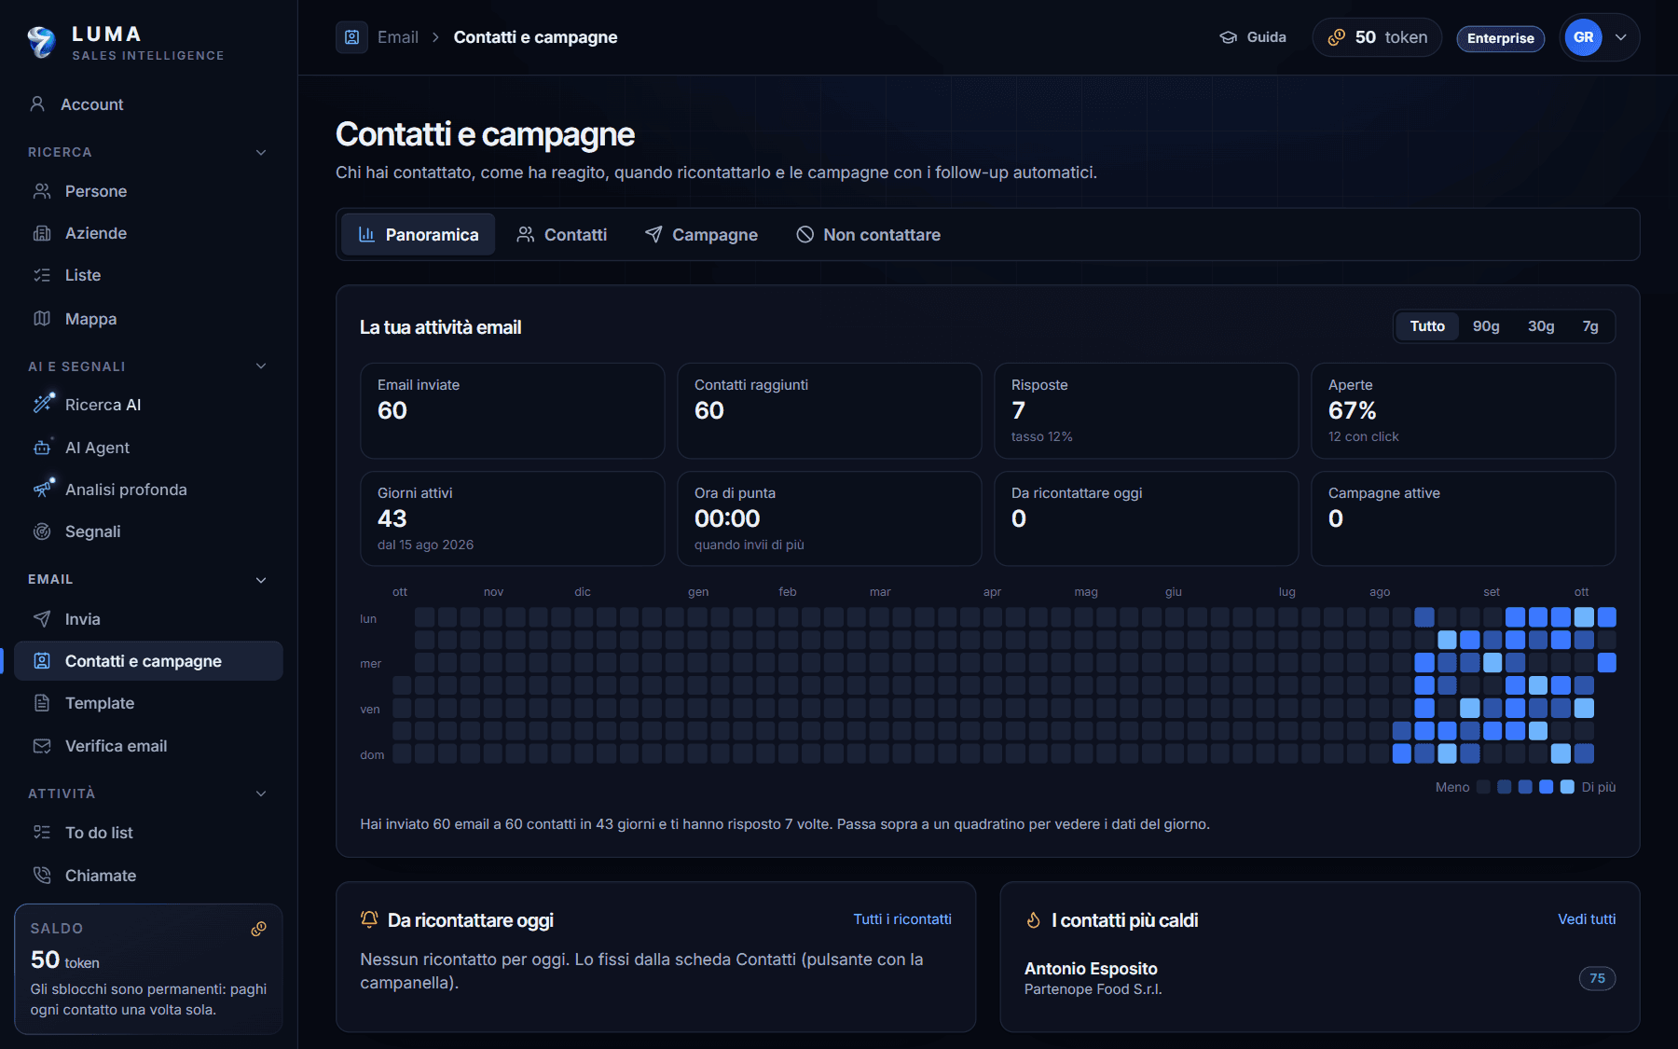Open the GR user account dropdown
The image size is (1678, 1049).
tap(1599, 37)
